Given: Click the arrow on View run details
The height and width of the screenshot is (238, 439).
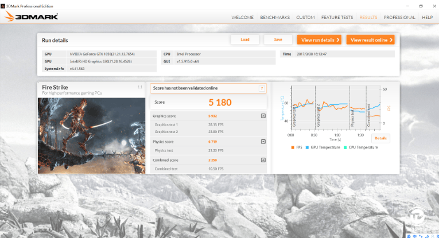Looking at the screenshot, I should click(338, 40).
